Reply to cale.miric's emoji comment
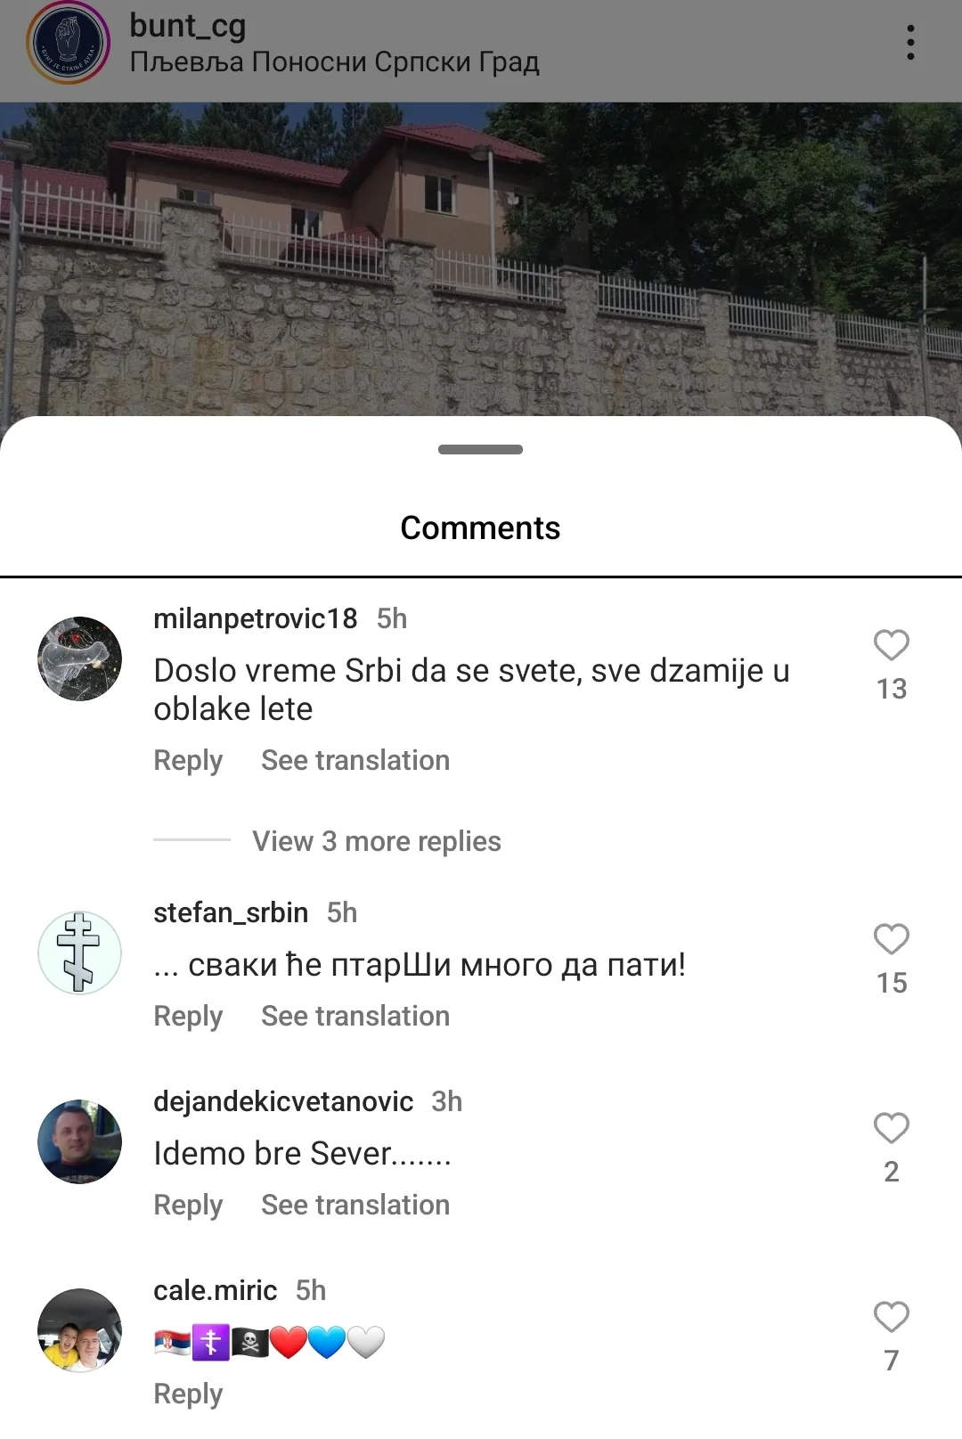The width and height of the screenshot is (962, 1439). tap(188, 1394)
